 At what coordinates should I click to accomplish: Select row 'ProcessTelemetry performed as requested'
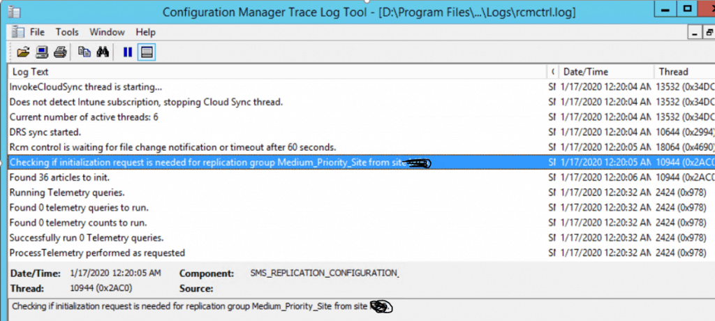[361, 253]
